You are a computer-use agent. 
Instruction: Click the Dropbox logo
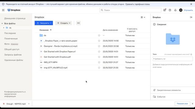(x=14, y=10)
